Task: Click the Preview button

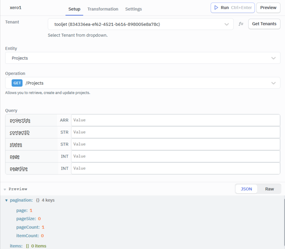Action: pos(268,8)
